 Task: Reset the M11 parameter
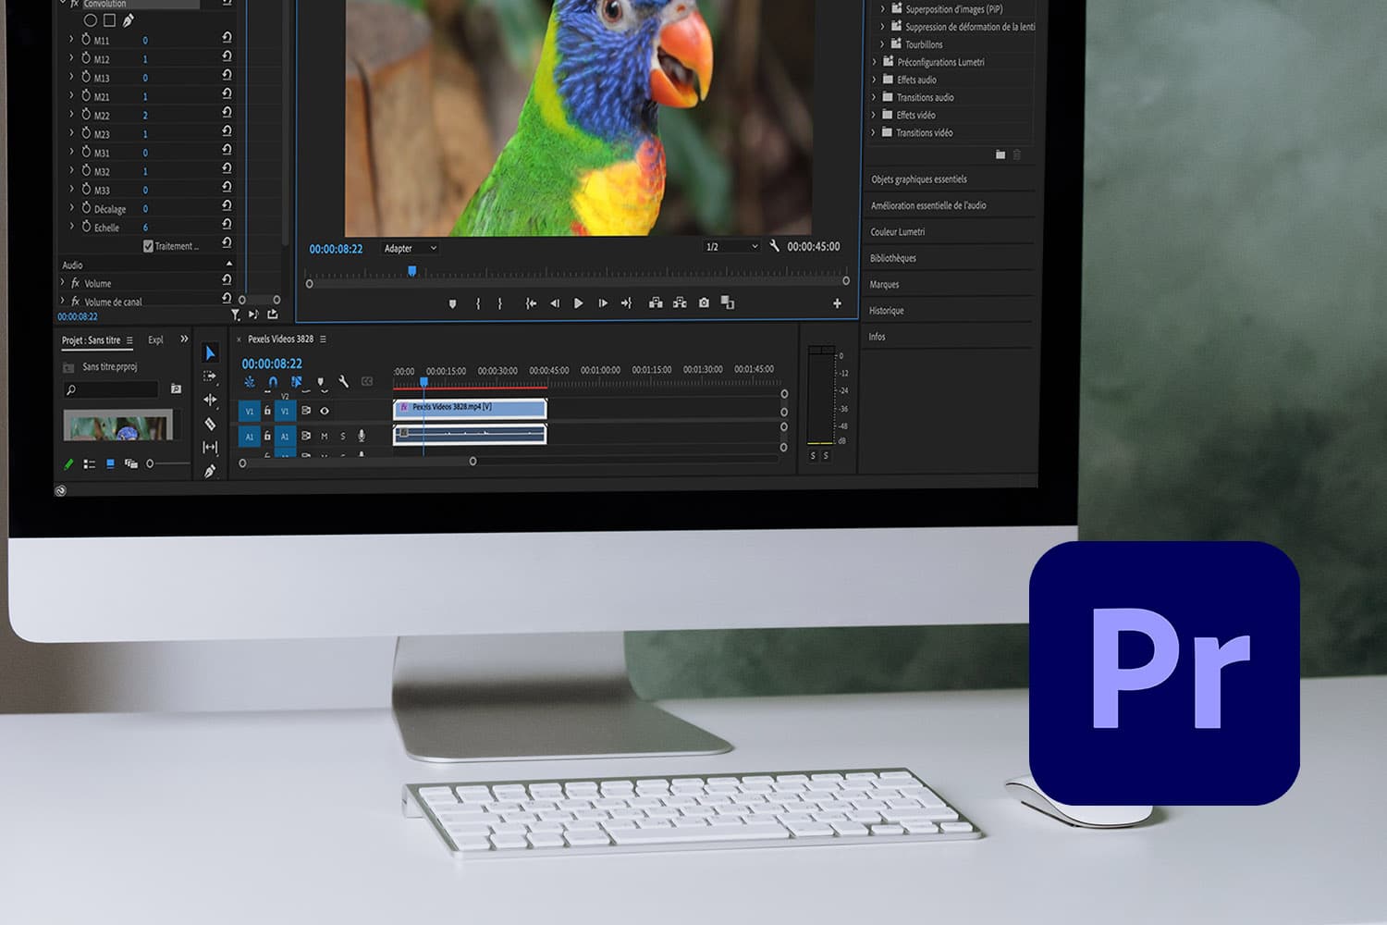227,38
